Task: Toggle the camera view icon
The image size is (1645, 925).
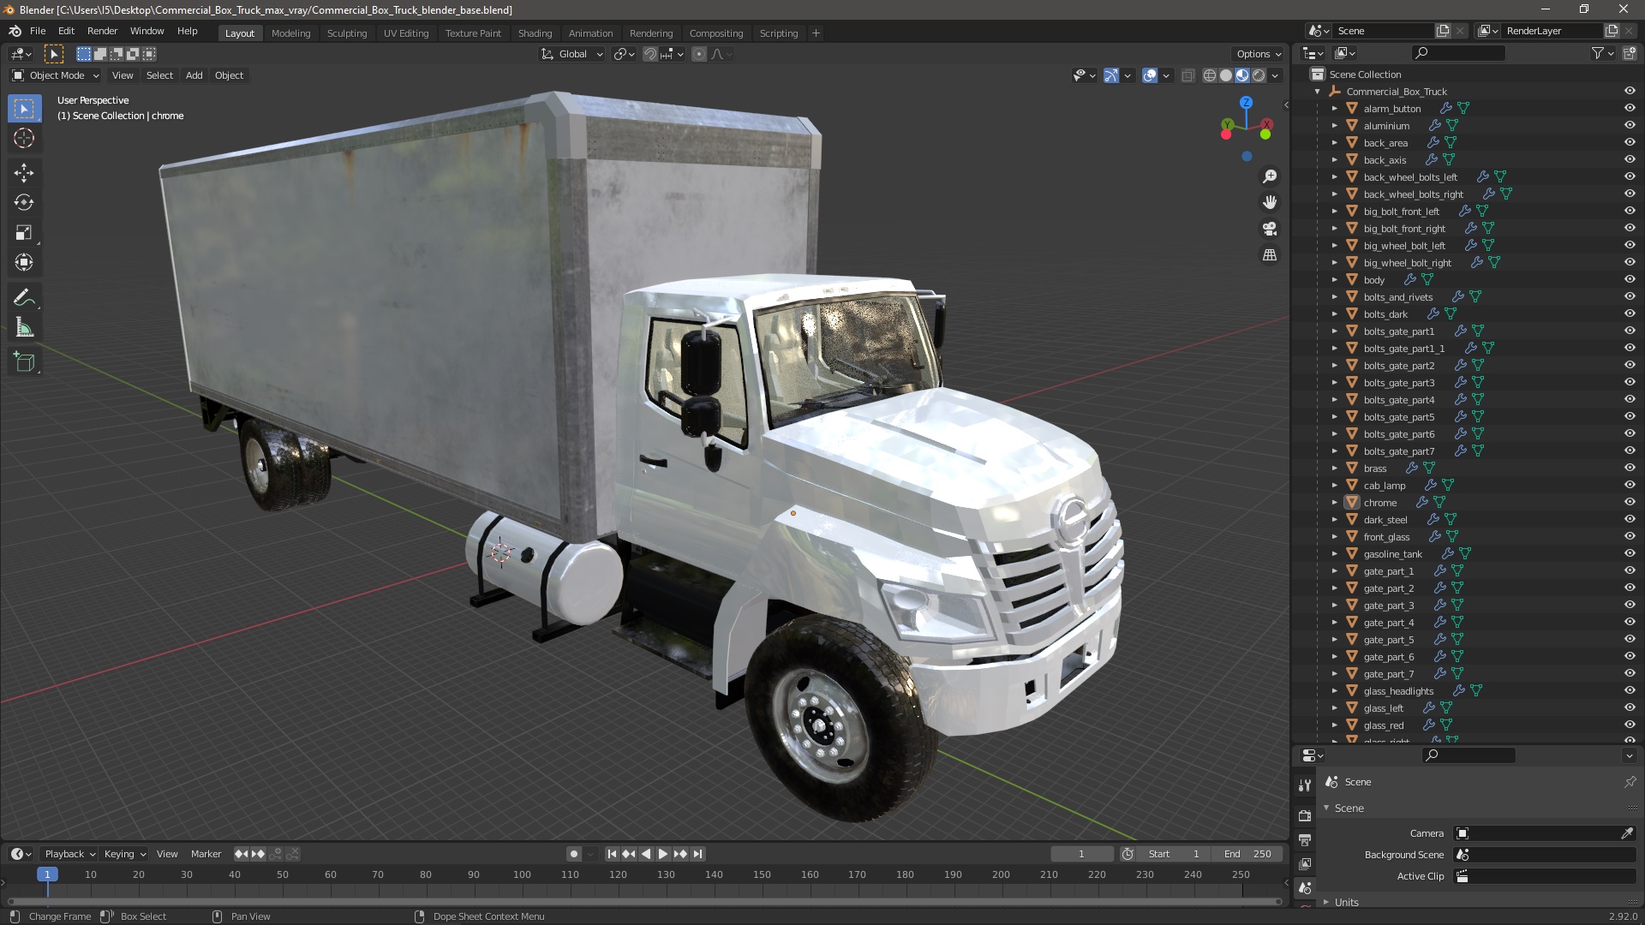Action: point(1270,229)
